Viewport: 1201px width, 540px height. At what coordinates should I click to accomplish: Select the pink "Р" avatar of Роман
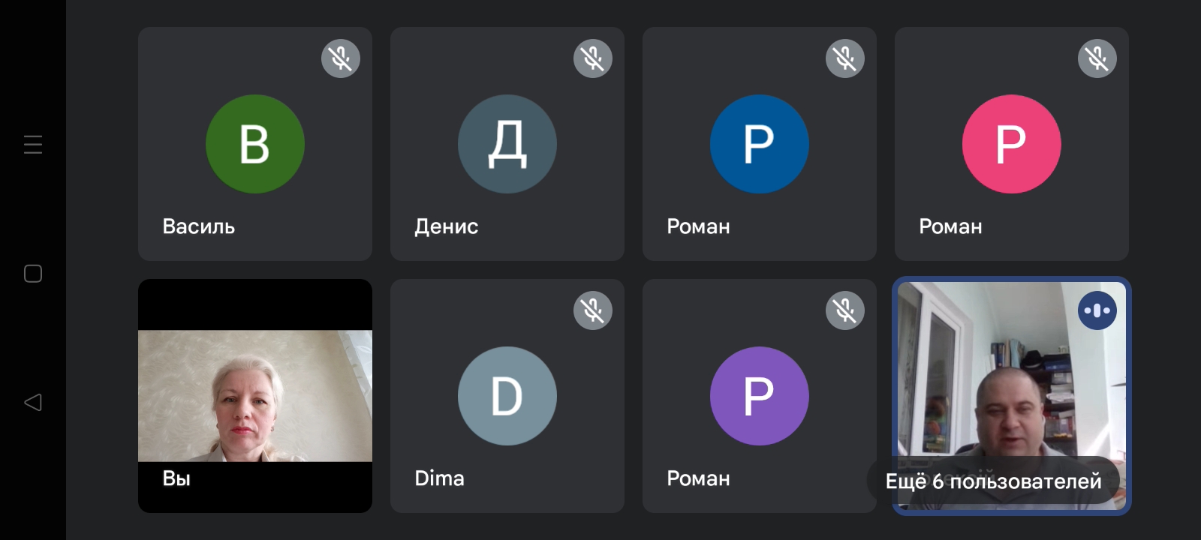(x=1012, y=144)
